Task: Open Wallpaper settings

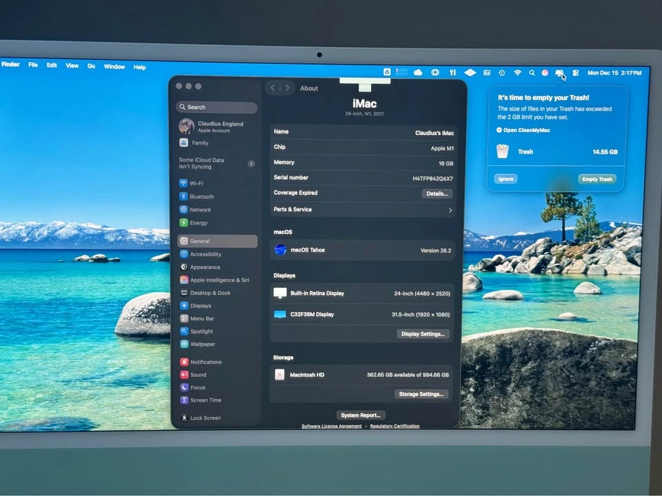Action: pyautogui.click(x=198, y=344)
